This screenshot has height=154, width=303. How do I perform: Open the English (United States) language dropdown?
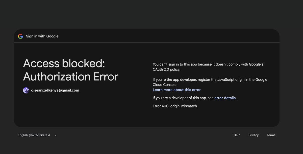pyautogui.click(x=37, y=135)
